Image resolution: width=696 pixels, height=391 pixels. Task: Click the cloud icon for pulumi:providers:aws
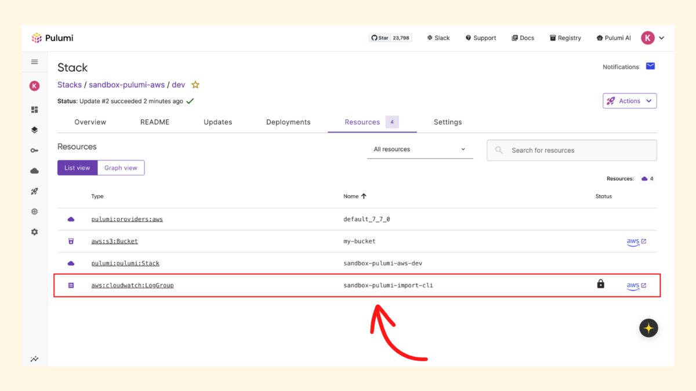(x=71, y=220)
